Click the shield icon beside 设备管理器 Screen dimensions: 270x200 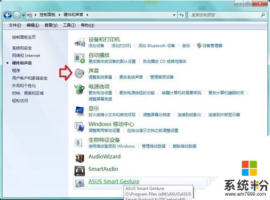click(x=199, y=46)
